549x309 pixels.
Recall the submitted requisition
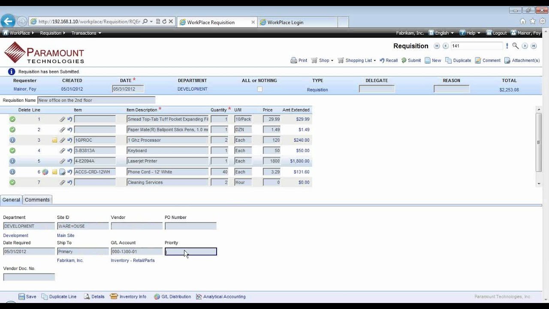click(x=389, y=61)
